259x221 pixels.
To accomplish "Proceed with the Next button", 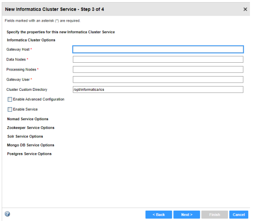I will [x=187, y=215].
